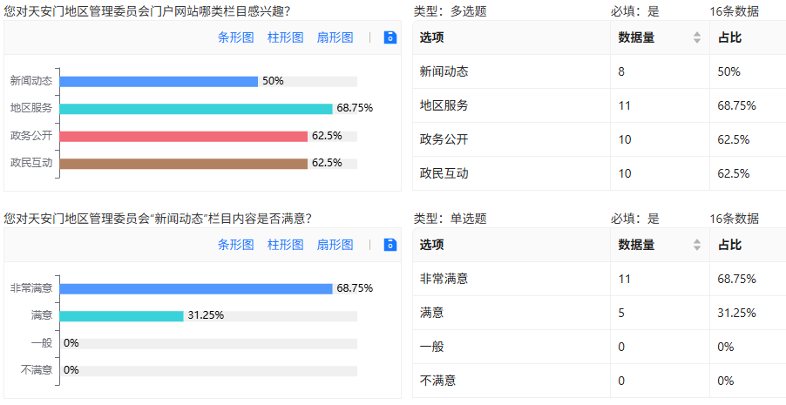The image size is (786, 405).
Task: Click save icon in first chart toolbar
Action: [x=390, y=37]
